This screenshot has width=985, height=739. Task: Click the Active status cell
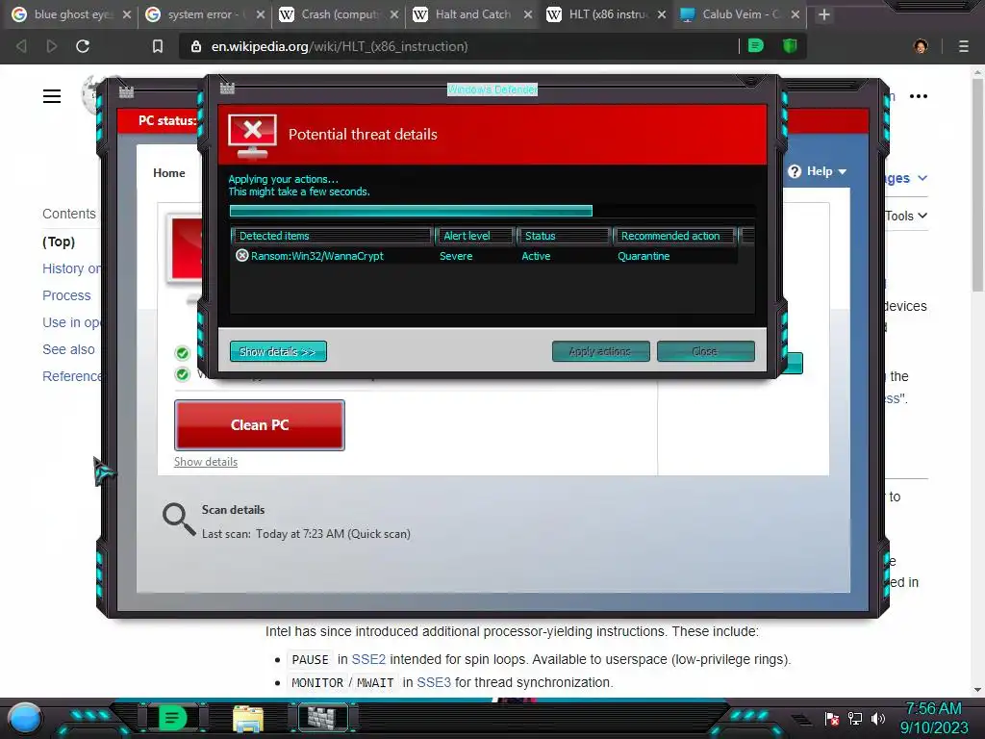[536, 256]
